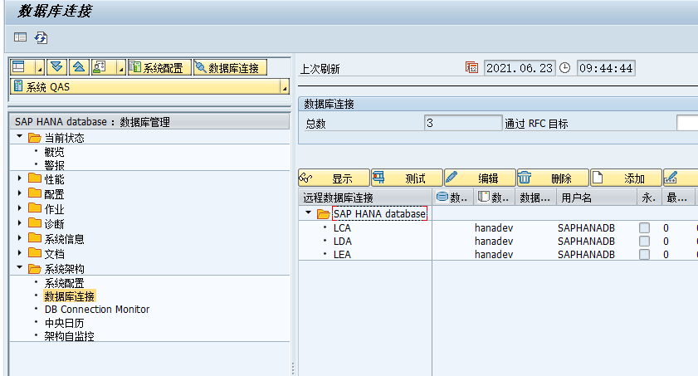Select 警报 under 当前状态
Viewport: 698px width, 376px height.
coord(54,165)
